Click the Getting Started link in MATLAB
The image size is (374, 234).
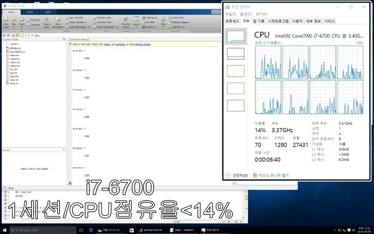(143, 44)
